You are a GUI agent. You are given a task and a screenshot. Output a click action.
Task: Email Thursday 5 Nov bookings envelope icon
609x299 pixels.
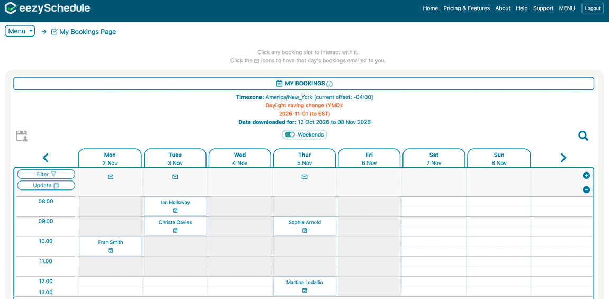304,177
